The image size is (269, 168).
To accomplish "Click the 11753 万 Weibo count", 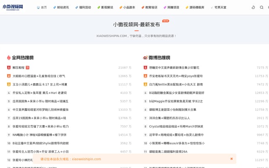I will (x=261, y=76).
